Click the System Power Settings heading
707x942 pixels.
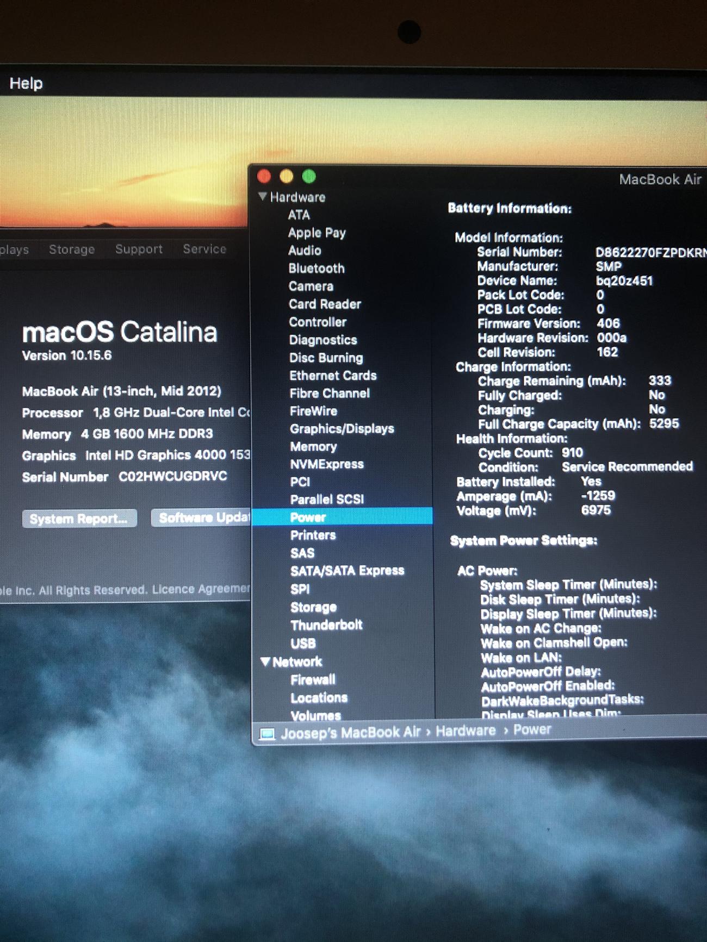click(524, 540)
